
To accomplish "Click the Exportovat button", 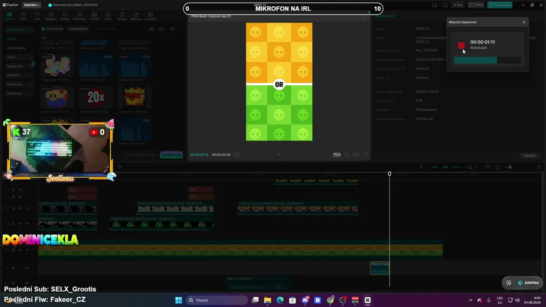I will click(500, 5).
